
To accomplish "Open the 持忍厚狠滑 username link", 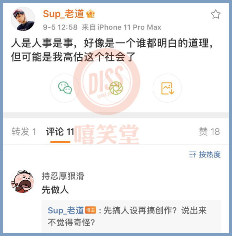I will click(63, 176).
